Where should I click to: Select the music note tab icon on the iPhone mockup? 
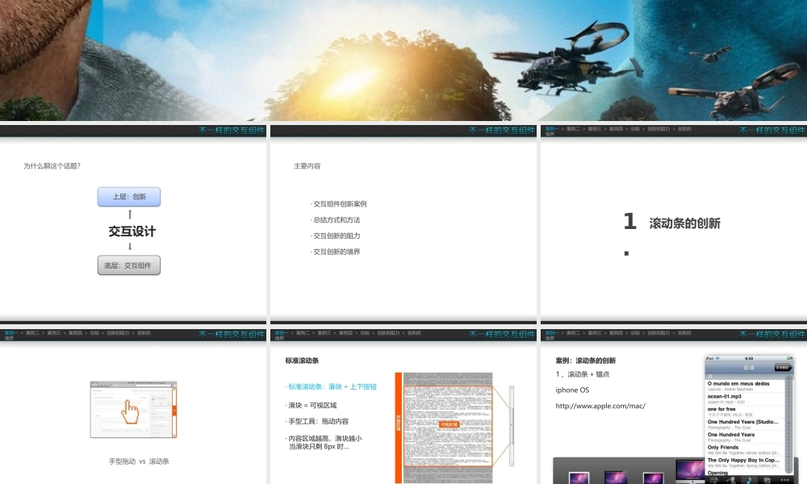(749, 480)
